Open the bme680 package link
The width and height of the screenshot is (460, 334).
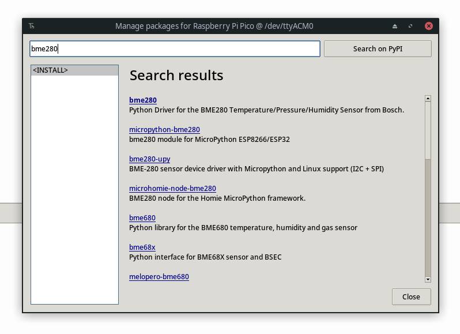click(142, 218)
